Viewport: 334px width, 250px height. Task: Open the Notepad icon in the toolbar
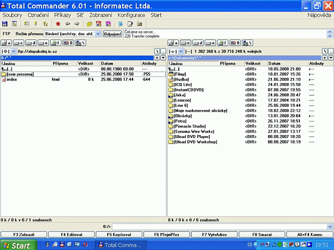[129, 23]
